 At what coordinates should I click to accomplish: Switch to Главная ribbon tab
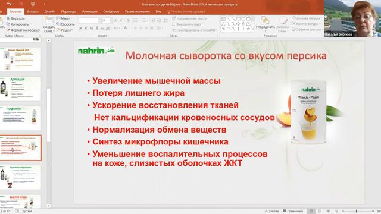click(x=15, y=11)
